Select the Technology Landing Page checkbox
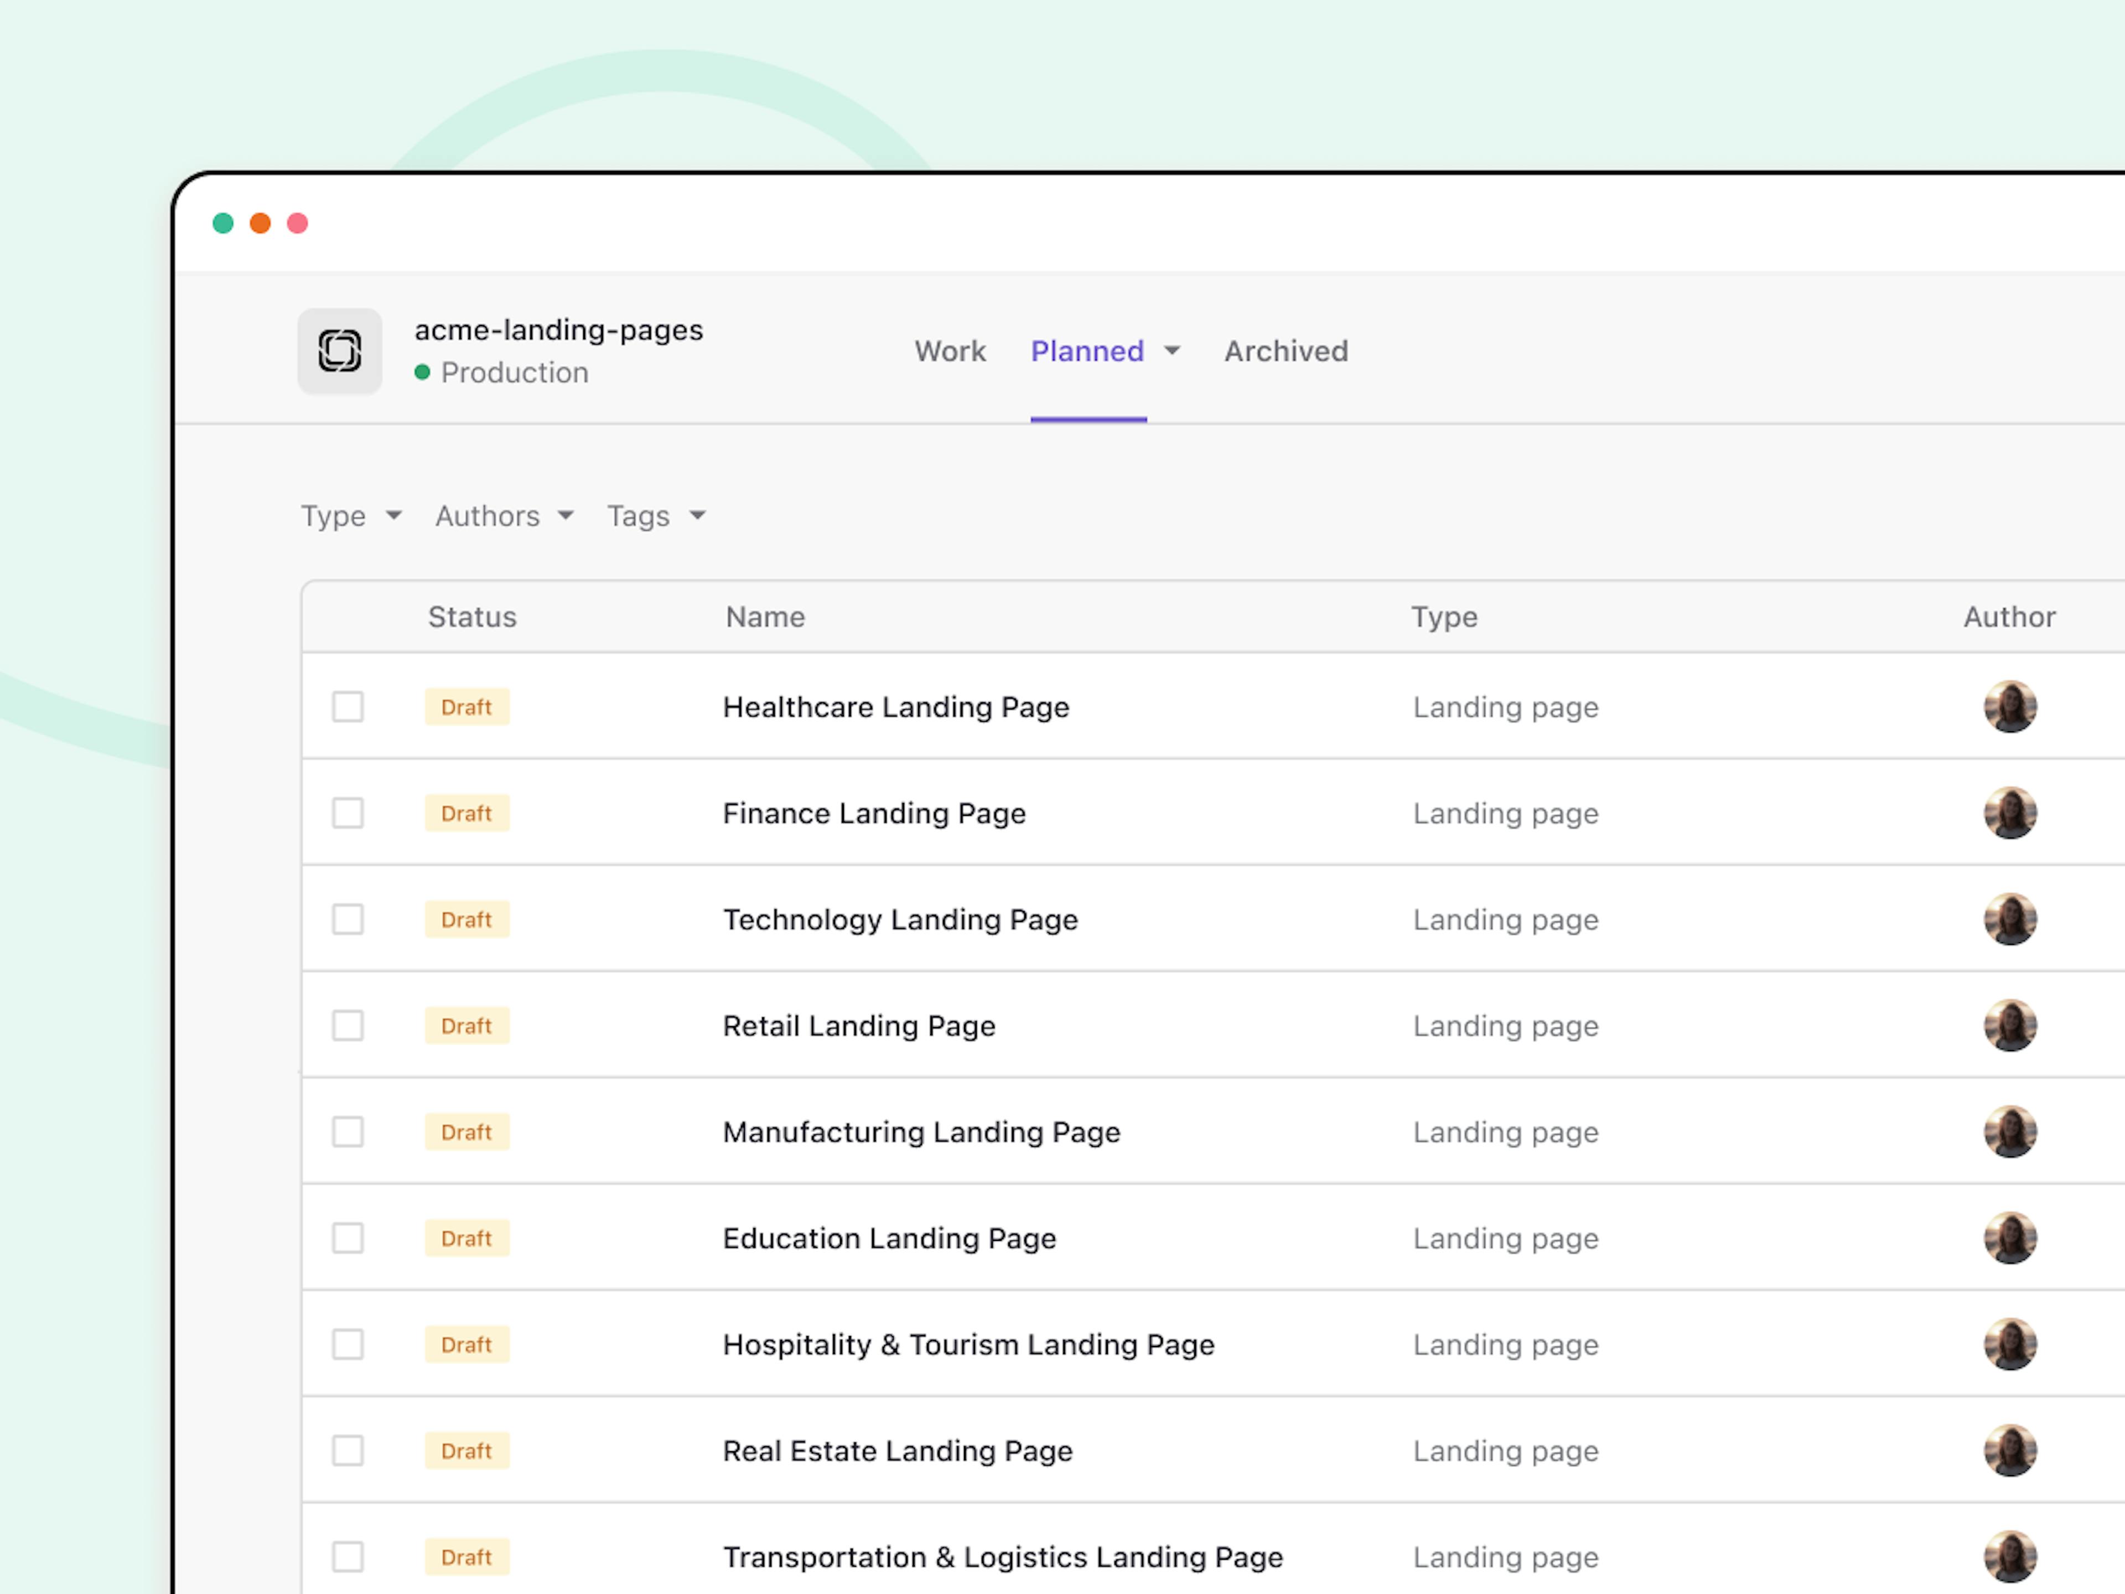2125x1594 pixels. click(x=348, y=919)
